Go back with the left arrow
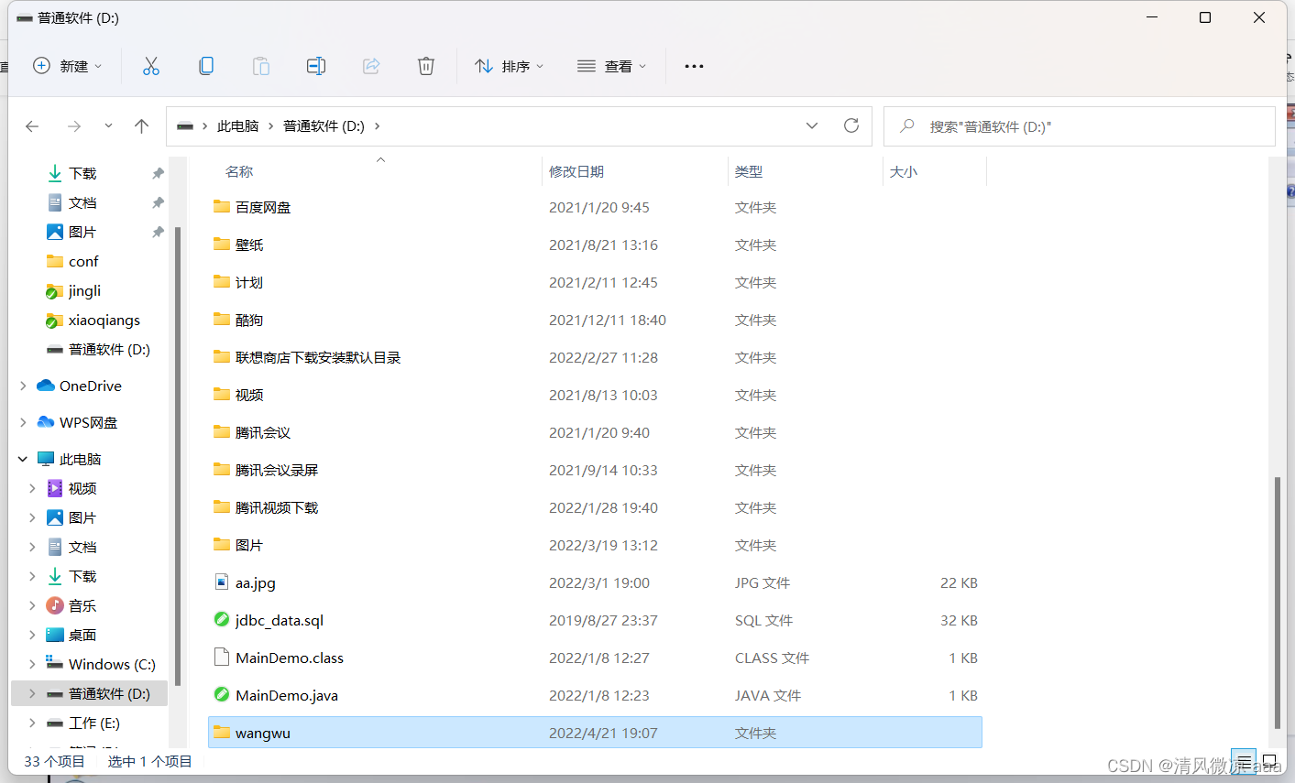 coord(32,126)
